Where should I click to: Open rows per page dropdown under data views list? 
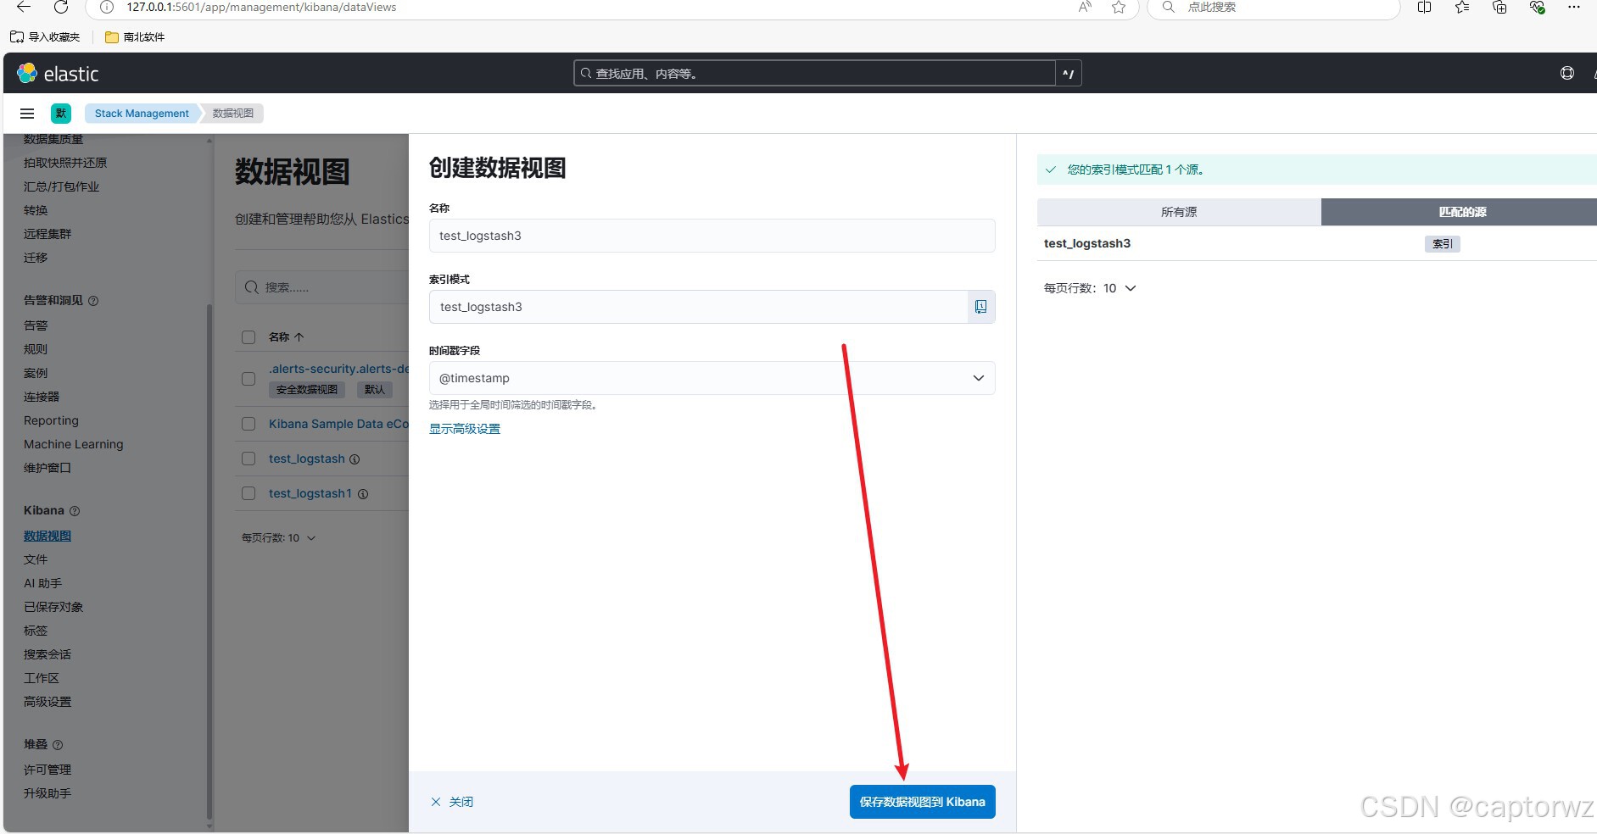click(279, 538)
